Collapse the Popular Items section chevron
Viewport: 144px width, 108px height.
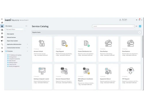point(139,32)
